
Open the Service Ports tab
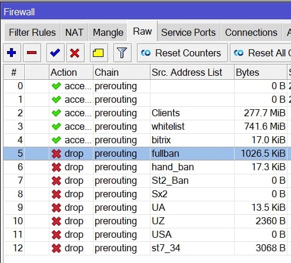point(188,32)
